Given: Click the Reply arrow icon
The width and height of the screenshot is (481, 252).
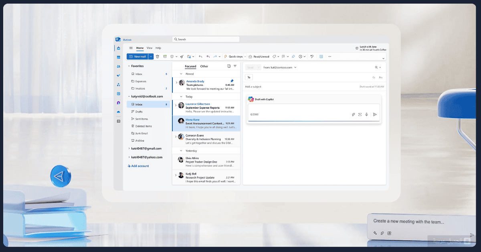Looking at the screenshot, I should pos(200,57).
